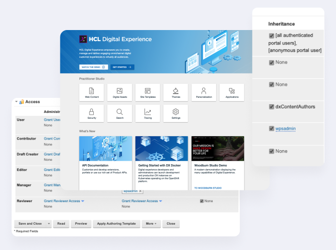336x250 pixels.
Task: Toggle the all authenticated portal users checkbox
Action: [271, 35]
